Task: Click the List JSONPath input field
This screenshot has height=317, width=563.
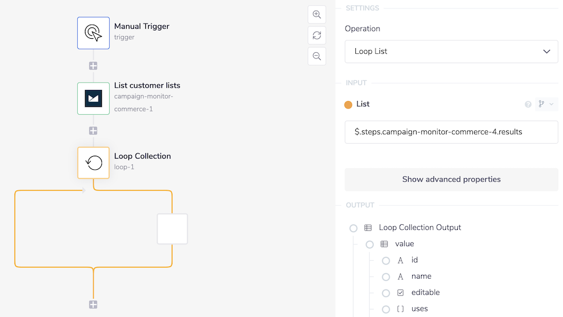Action: pyautogui.click(x=451, y=132)
